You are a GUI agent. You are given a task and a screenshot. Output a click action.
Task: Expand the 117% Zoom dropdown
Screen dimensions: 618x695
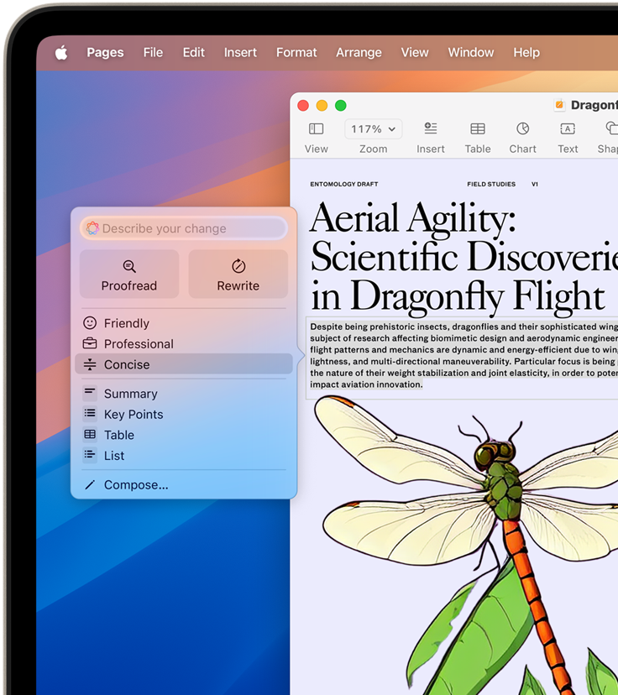click(x=373, y=129)
